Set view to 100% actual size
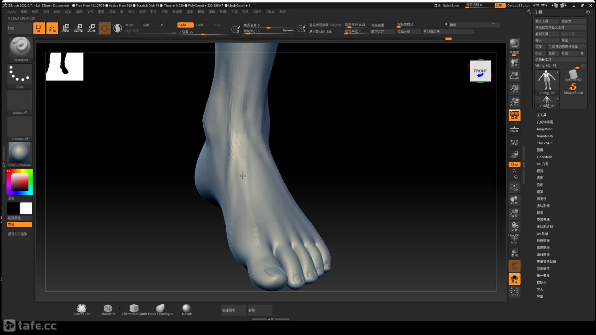The image size is (596, 335). point(514,89)
